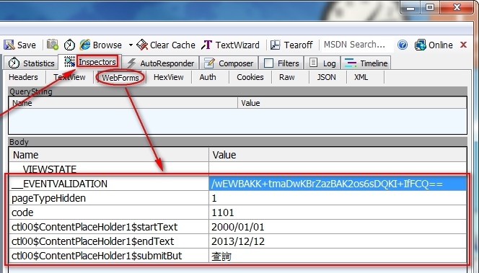The image size is (479, 273).
Task: Open the Log tab
Action: 322,63
